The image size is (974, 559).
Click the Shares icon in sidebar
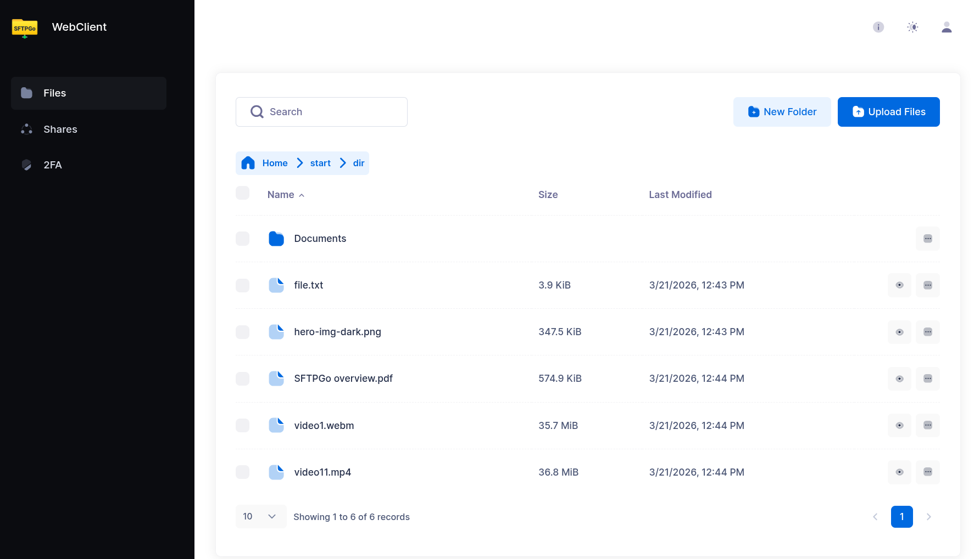click(x=26, y=129)
